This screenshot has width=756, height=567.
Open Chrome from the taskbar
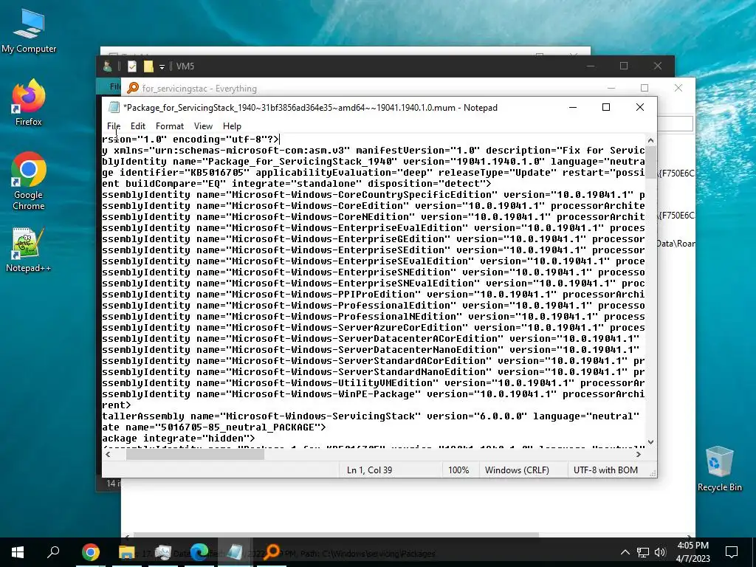point(90,552)
